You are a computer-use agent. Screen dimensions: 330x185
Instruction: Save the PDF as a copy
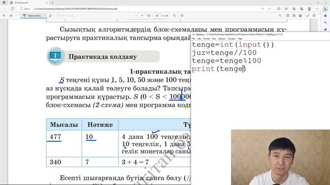[300, 16]
